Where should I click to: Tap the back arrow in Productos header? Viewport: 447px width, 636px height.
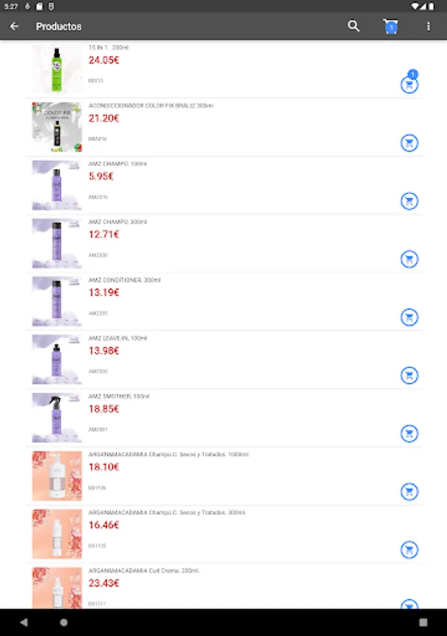click(14, 26)
